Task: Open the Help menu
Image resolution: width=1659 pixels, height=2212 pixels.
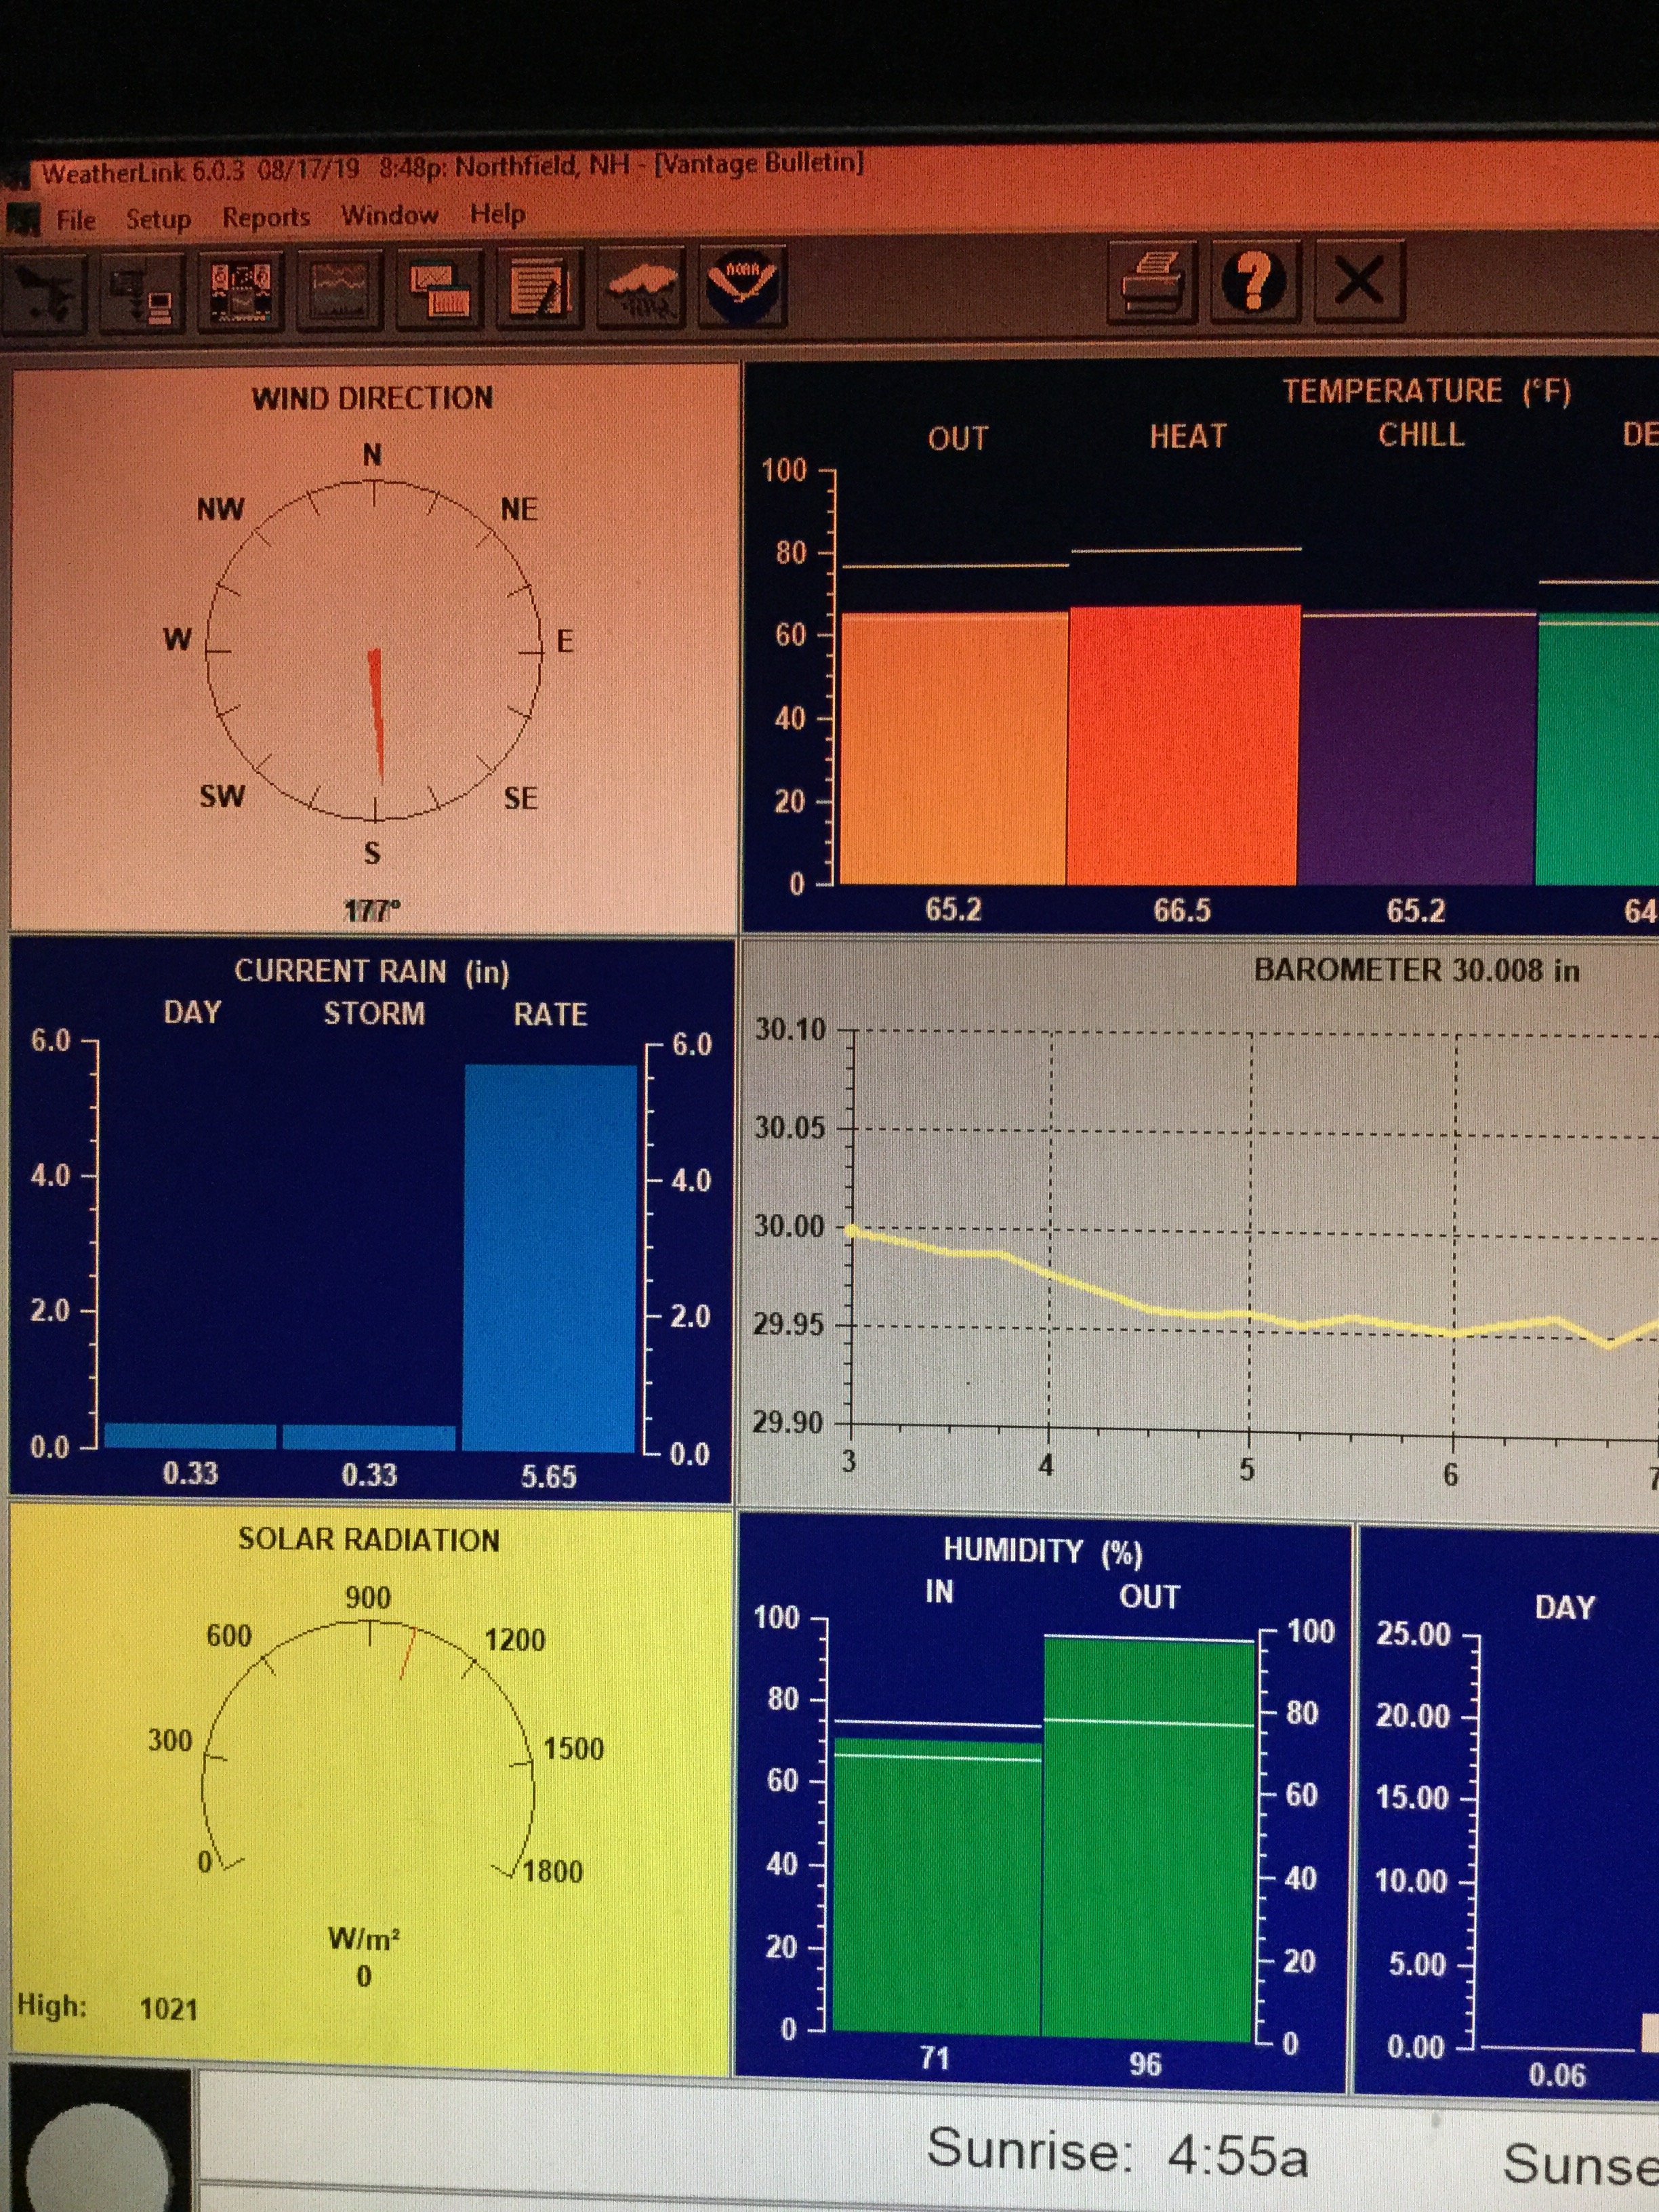Action: click(497, 213)
